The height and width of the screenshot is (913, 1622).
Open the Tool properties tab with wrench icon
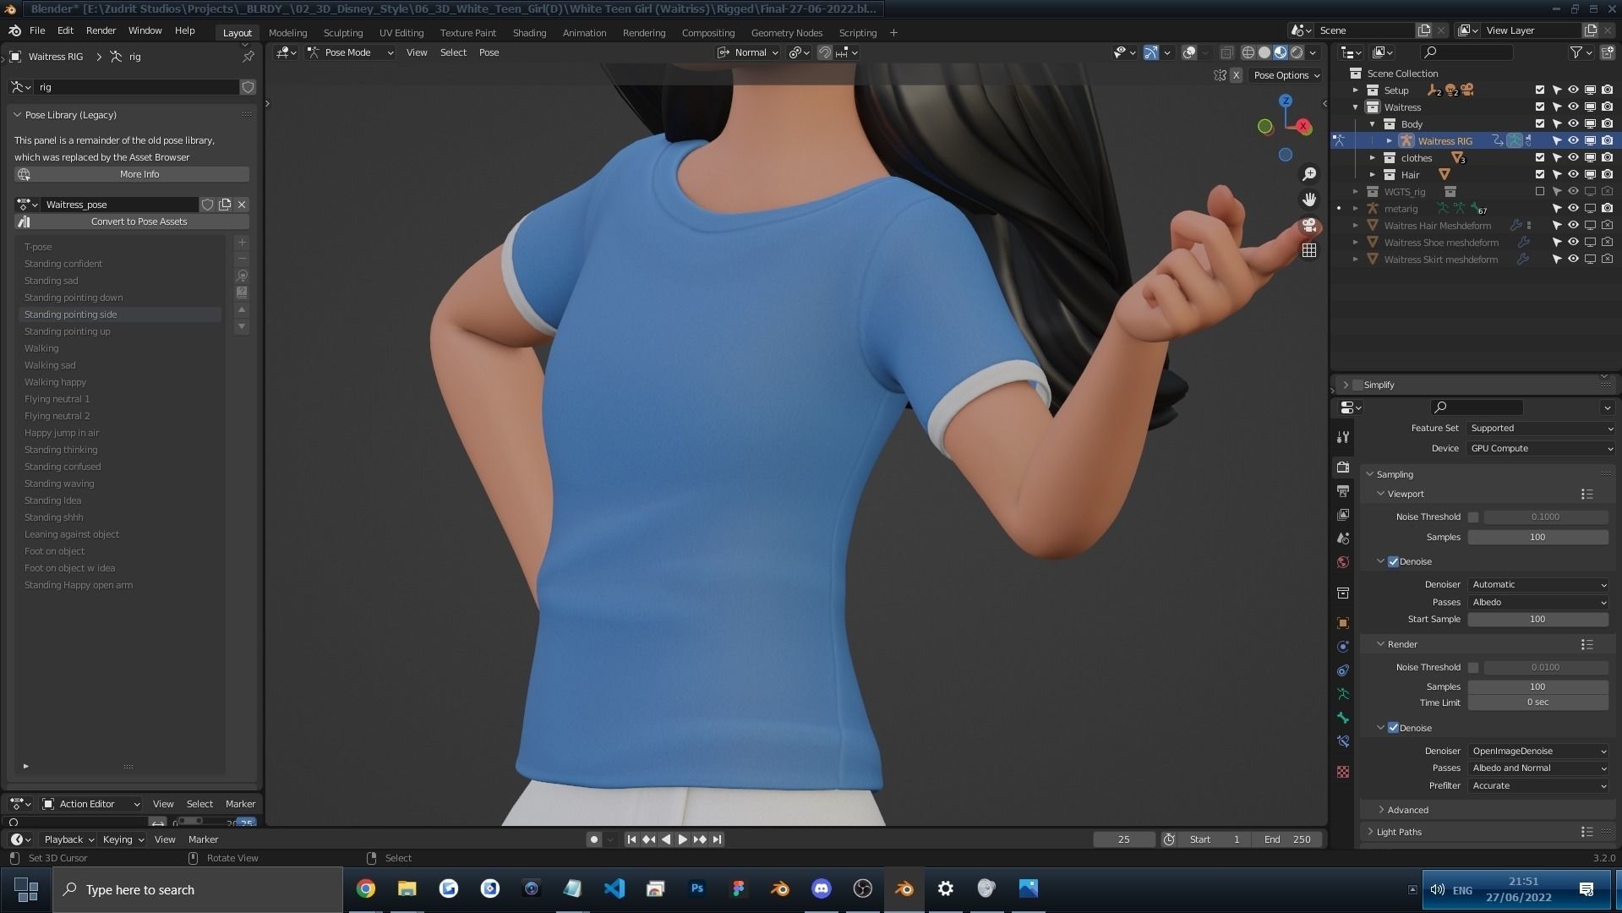pos(1342,437)
